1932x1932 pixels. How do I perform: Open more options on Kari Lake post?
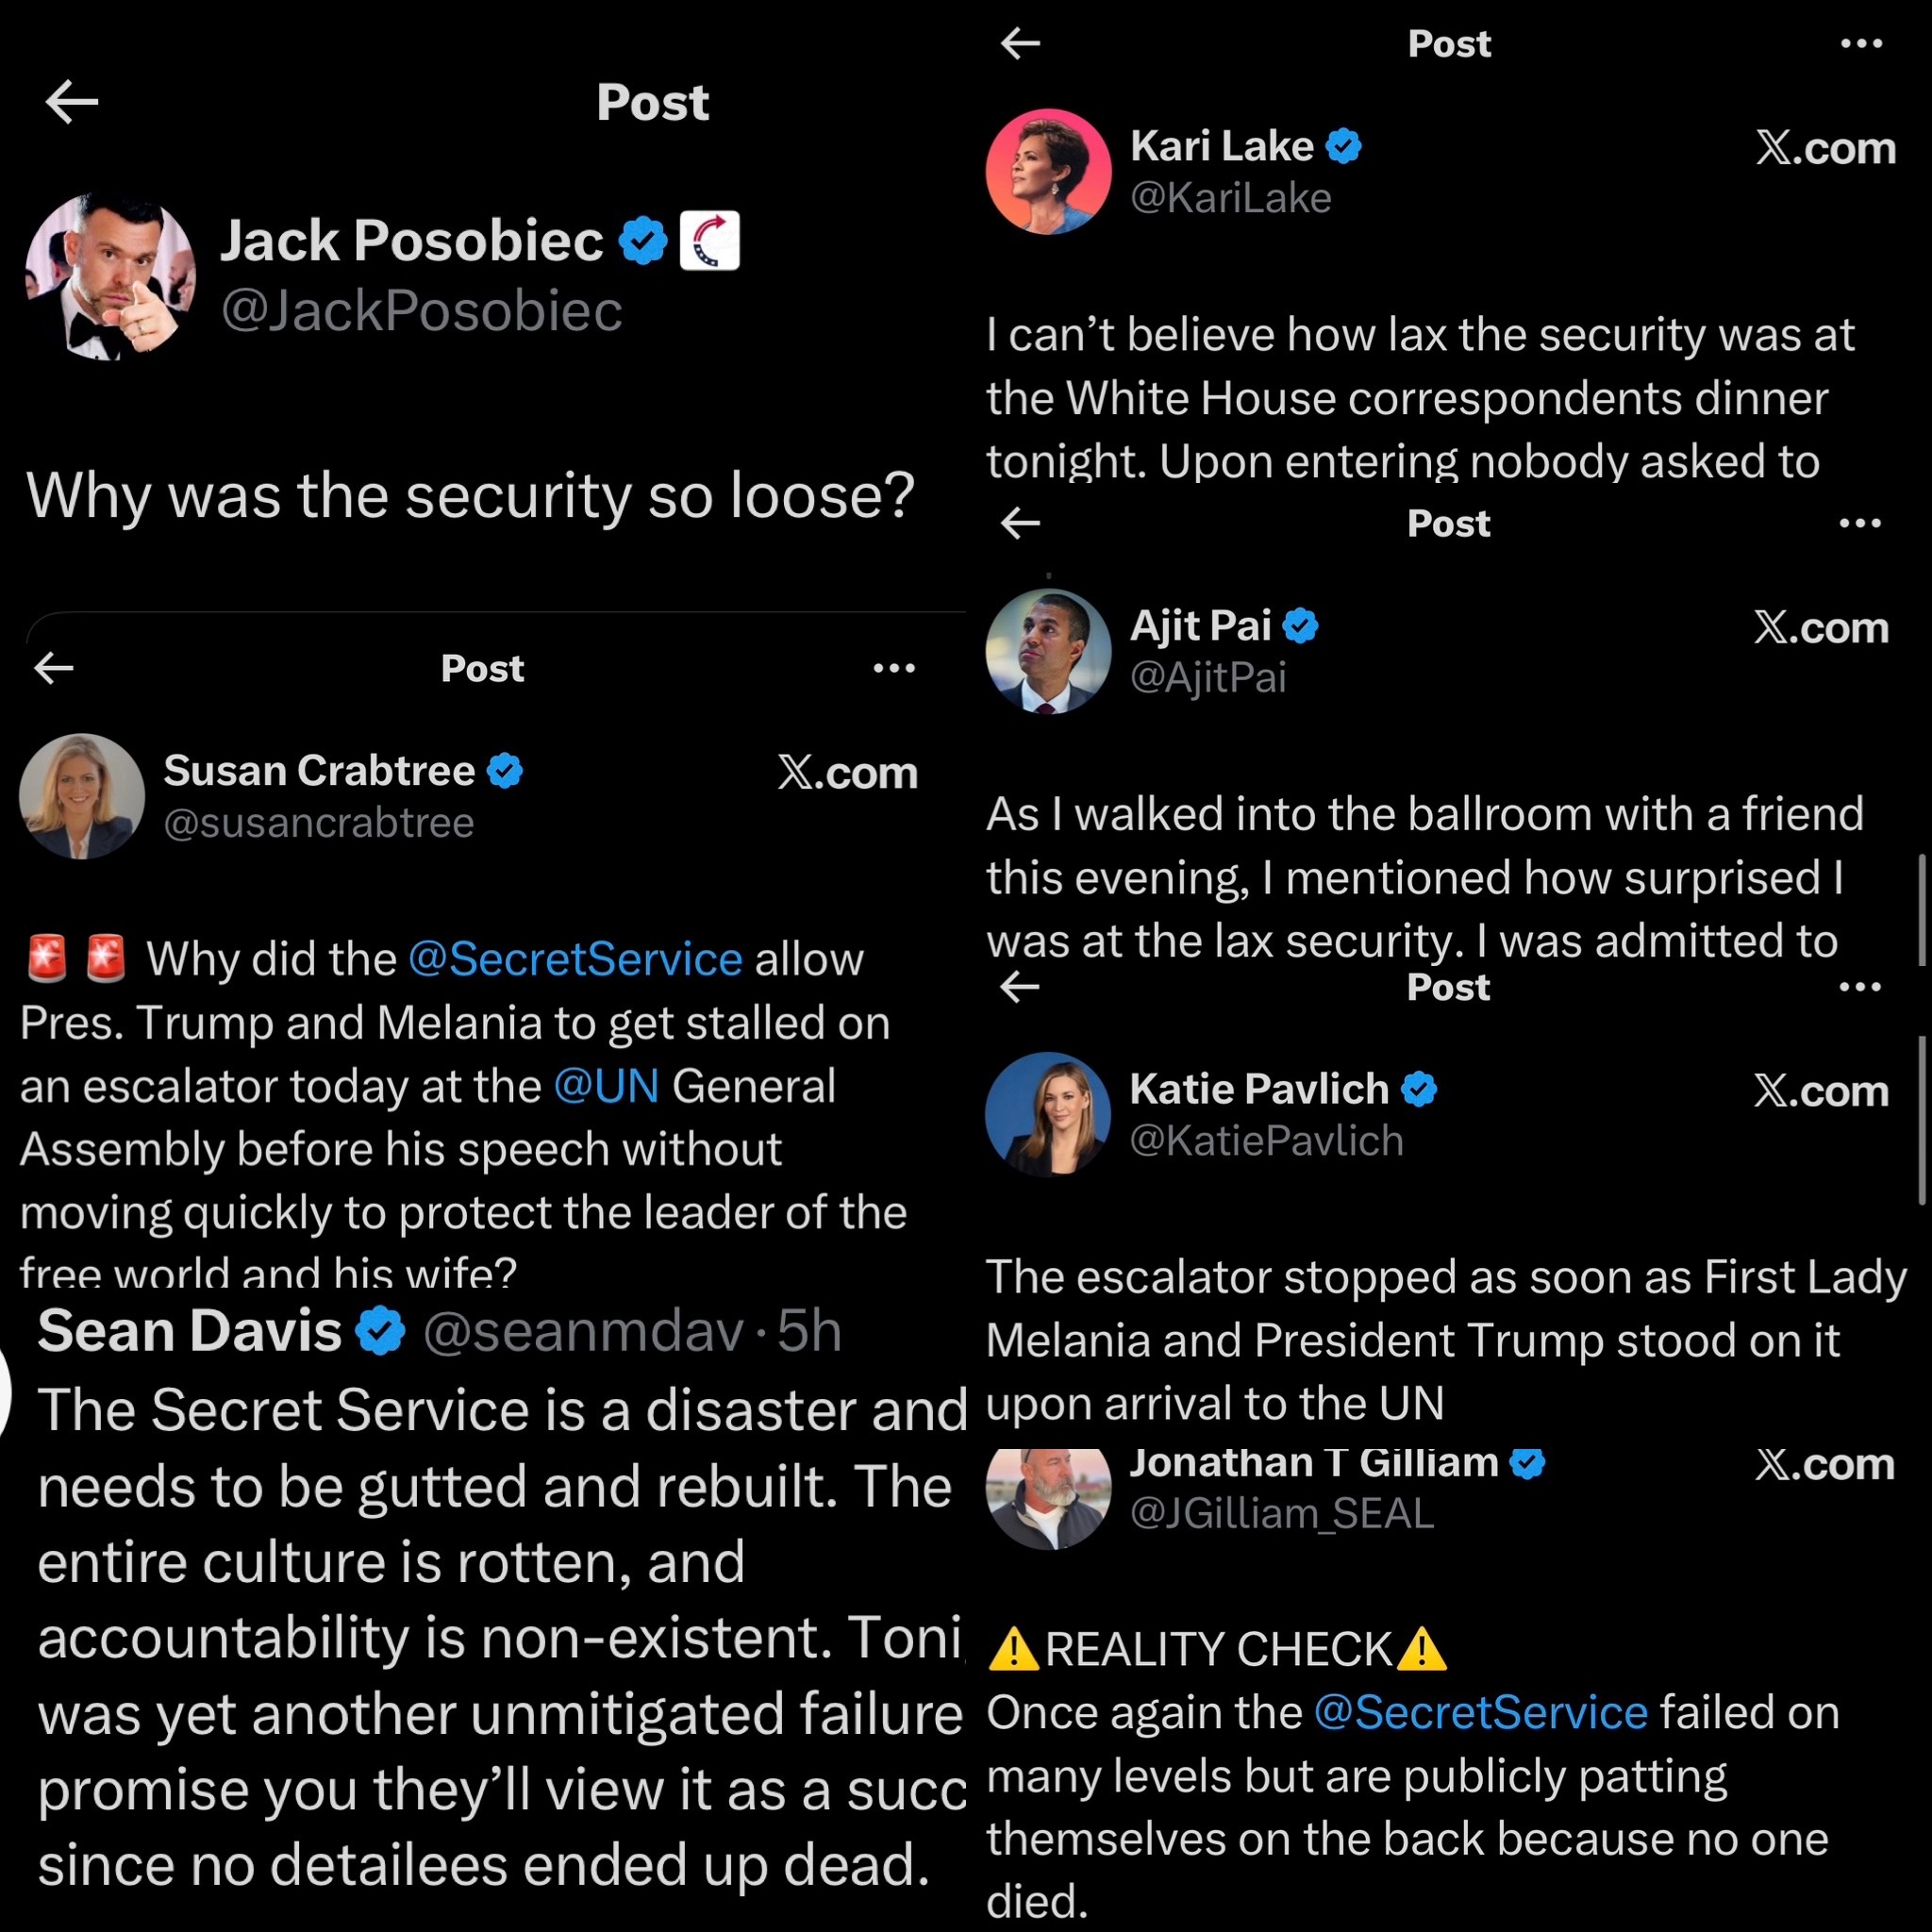(x=1861, y=43)
